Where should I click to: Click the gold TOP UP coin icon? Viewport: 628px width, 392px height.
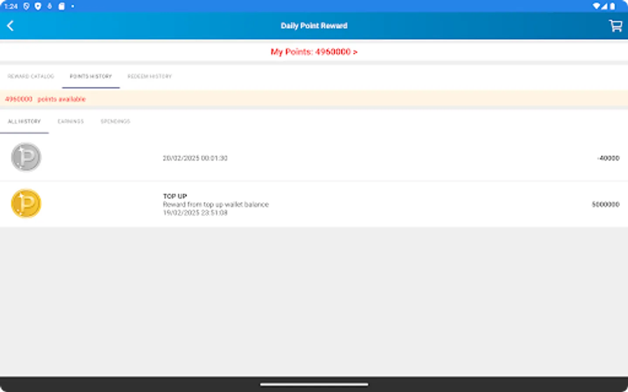point(26,203)
